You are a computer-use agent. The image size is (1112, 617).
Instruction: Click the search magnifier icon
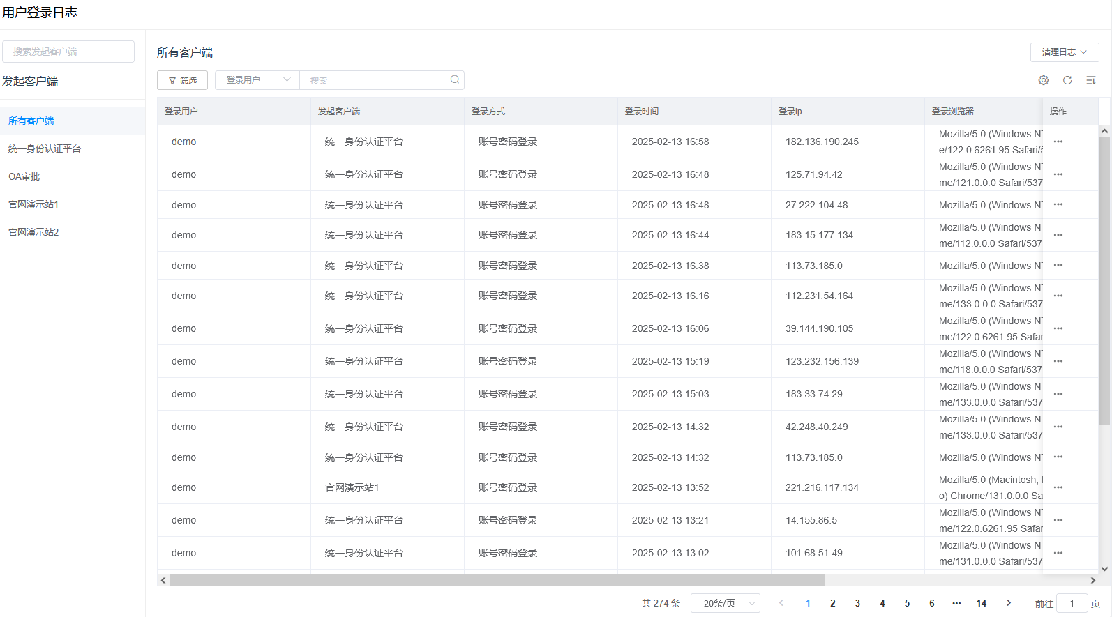click(x=455, y=79)
